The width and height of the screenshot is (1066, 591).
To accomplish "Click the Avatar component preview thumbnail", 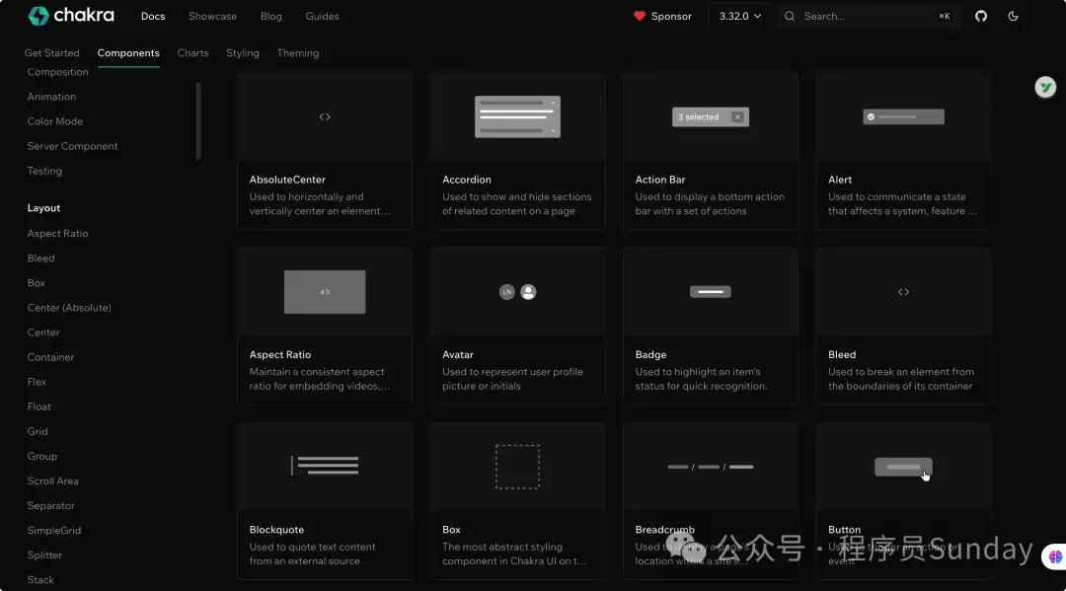I will tap(517, 291).
